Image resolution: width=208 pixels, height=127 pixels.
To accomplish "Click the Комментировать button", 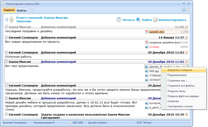I will 173,20.
